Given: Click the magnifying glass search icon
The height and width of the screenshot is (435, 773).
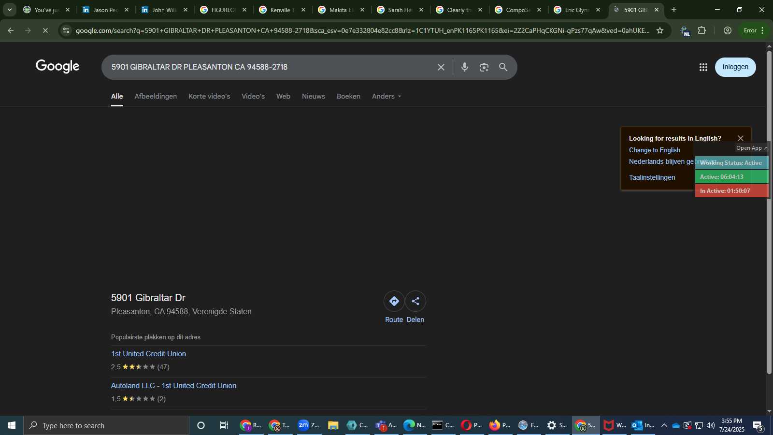Looking at the screenshot, I should [503, 67].
